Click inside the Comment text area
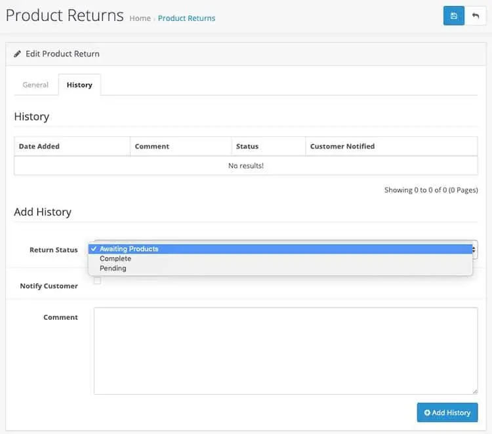This screenshot has height=434, width=492. tap(285, 351)
